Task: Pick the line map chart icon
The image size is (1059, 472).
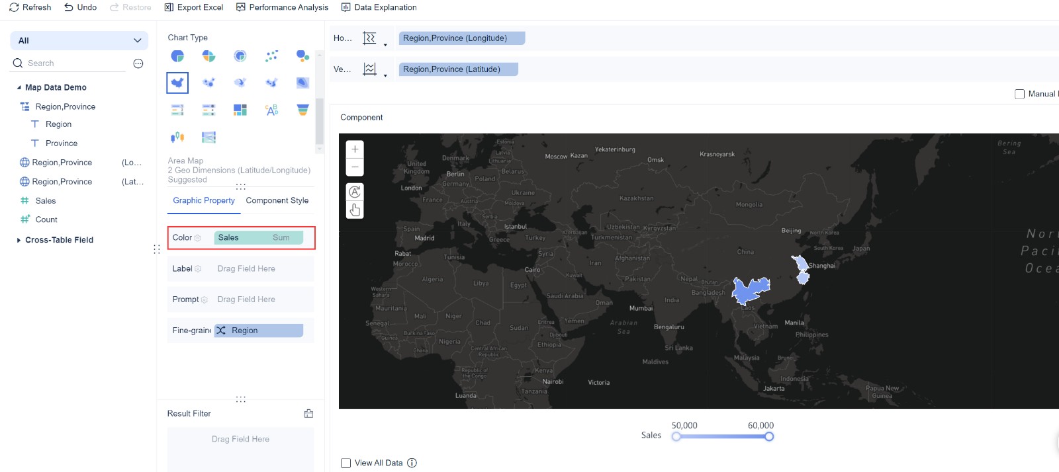Action: (271, 83)
